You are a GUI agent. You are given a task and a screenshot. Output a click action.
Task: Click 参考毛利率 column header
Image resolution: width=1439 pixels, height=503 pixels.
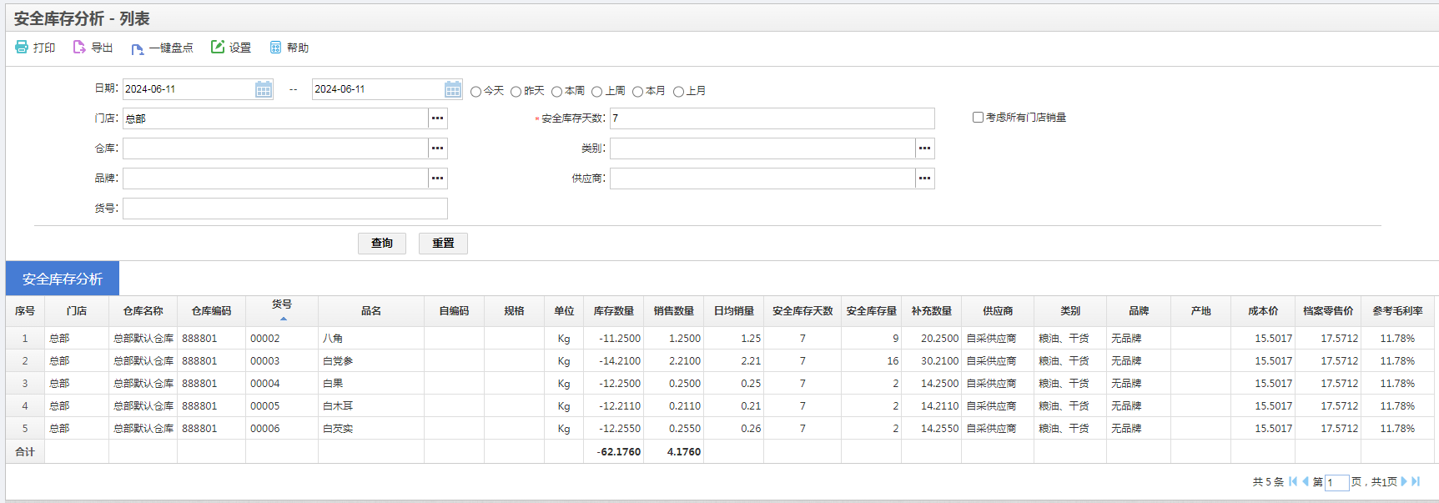tap(1398, 311)
